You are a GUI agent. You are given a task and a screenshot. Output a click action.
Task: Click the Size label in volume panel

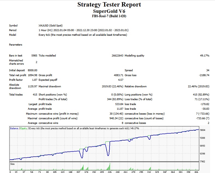(12, 164)
